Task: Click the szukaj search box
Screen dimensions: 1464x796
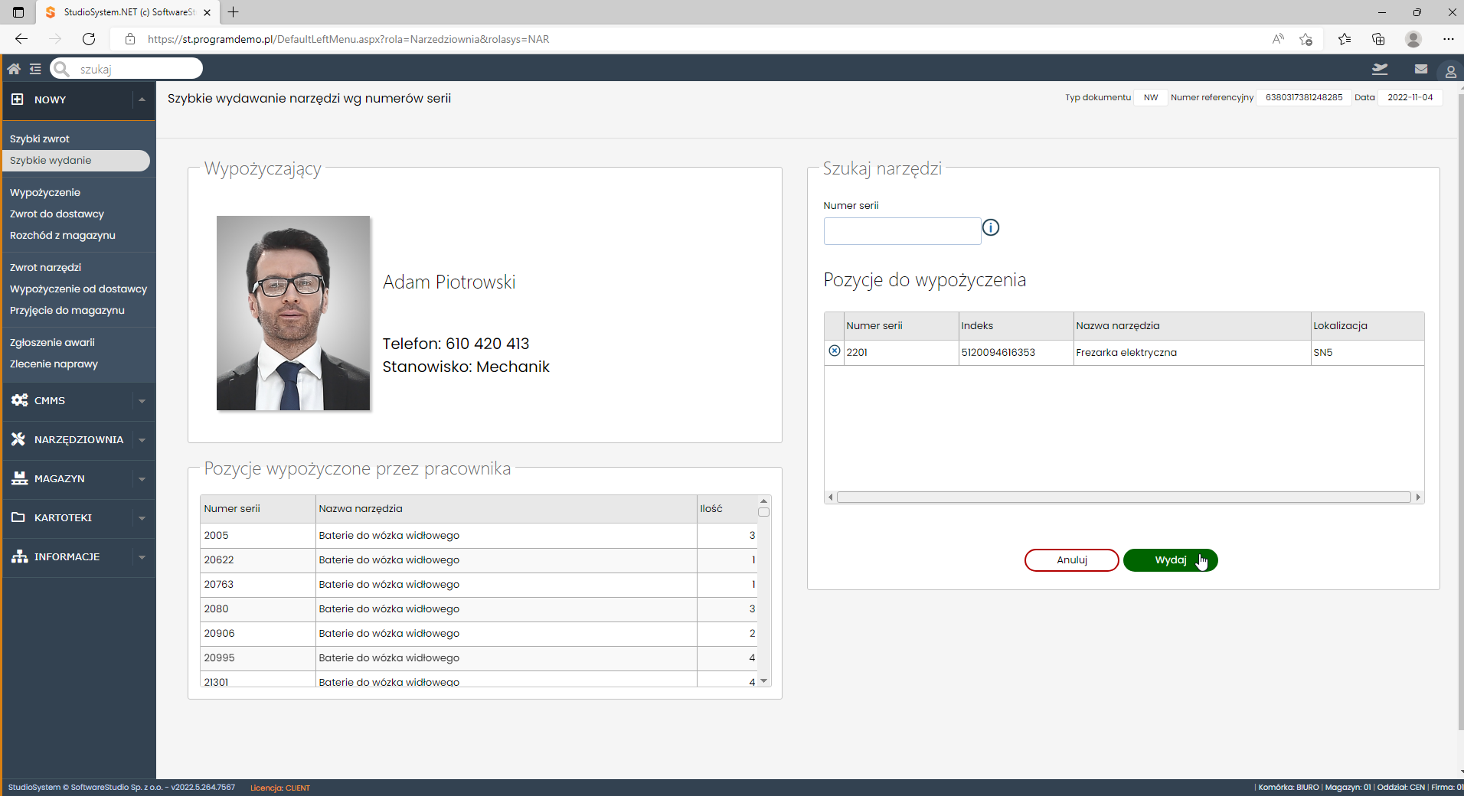Action: click(126, 69)
